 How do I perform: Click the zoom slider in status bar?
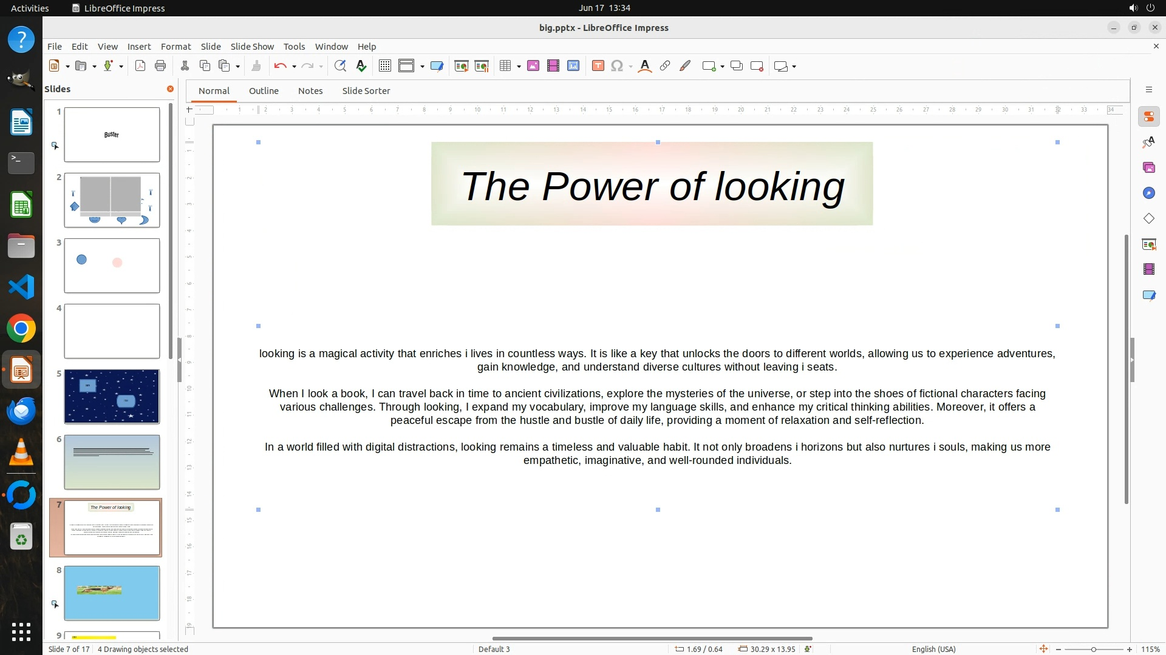coord(1093,650)
